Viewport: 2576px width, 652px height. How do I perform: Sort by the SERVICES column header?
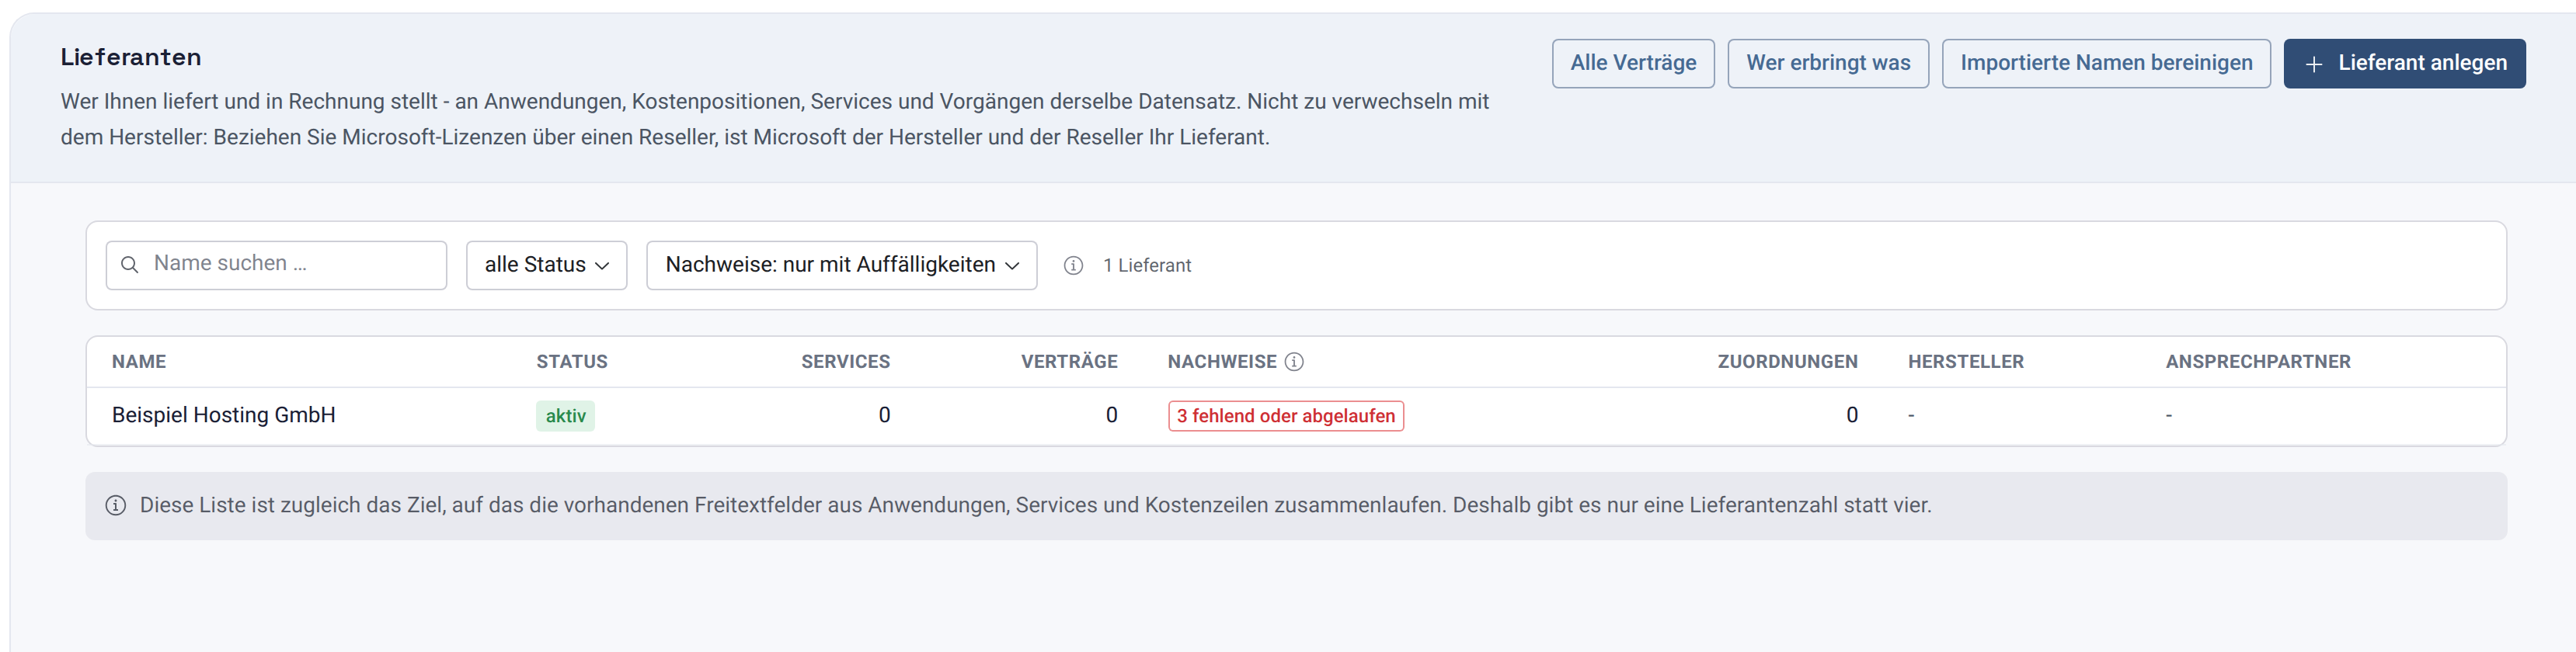point(845,362)
